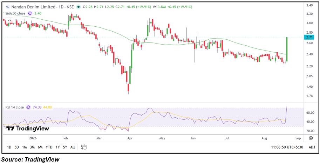The width and height of the screenshot is (320, 164).
Task: Click the Sep date axis label
Action: tap(298, 138)
